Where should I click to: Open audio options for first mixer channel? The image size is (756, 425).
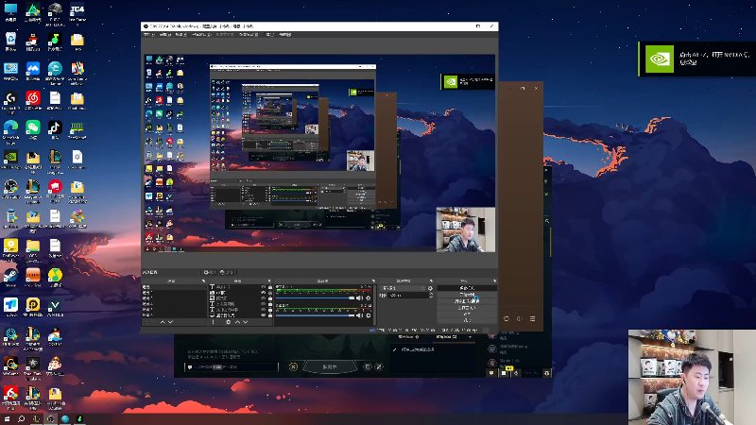[x=369, y=297]
